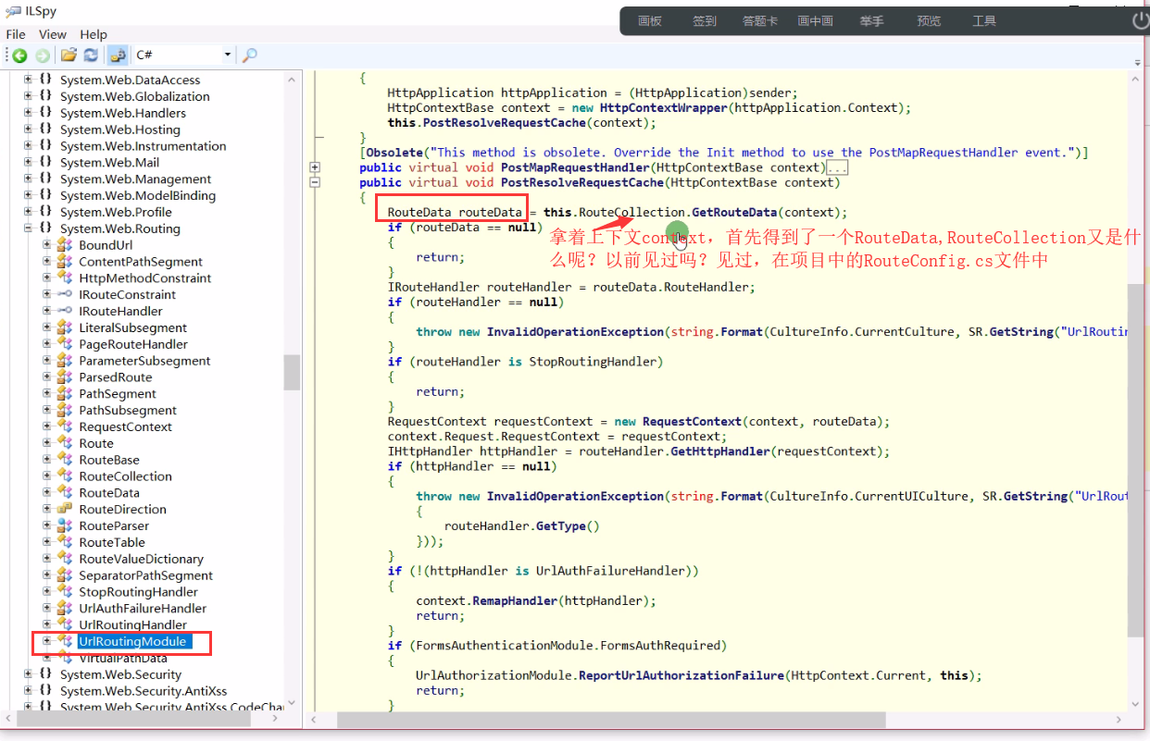The width and height of the screenshot is (1150, 741).
Task: Click the tree panel vertical scrollbar thumb
Action: click(x=292, y=372)
